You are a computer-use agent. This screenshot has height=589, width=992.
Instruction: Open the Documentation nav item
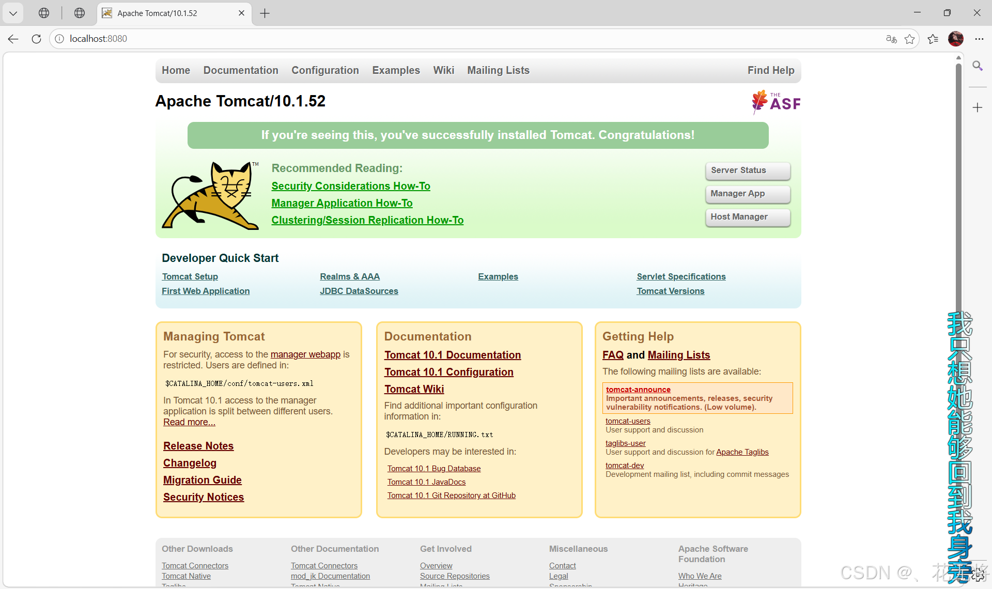pyautogui.click(x=240, y=70)
